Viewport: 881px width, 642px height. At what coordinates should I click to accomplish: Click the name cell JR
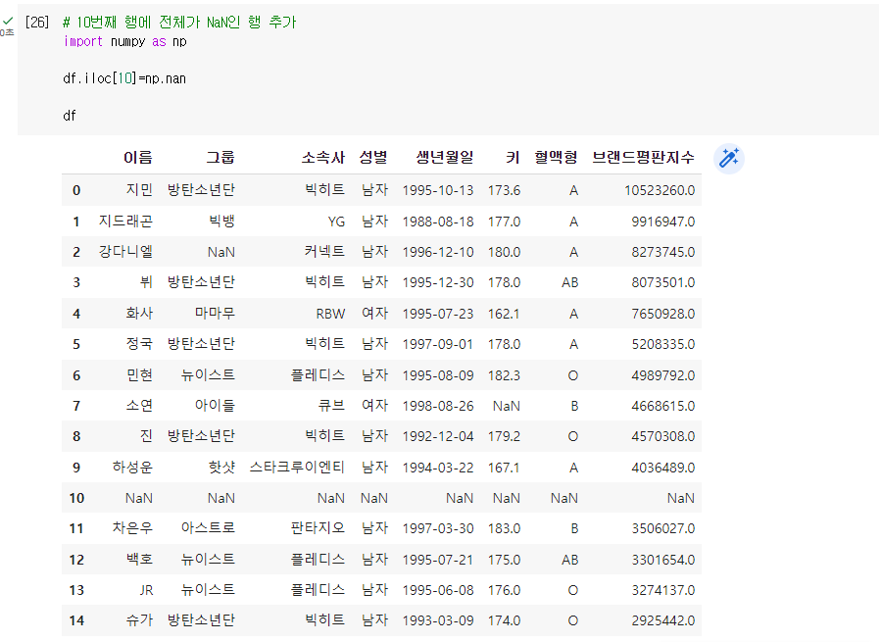[x=146, y=590]
